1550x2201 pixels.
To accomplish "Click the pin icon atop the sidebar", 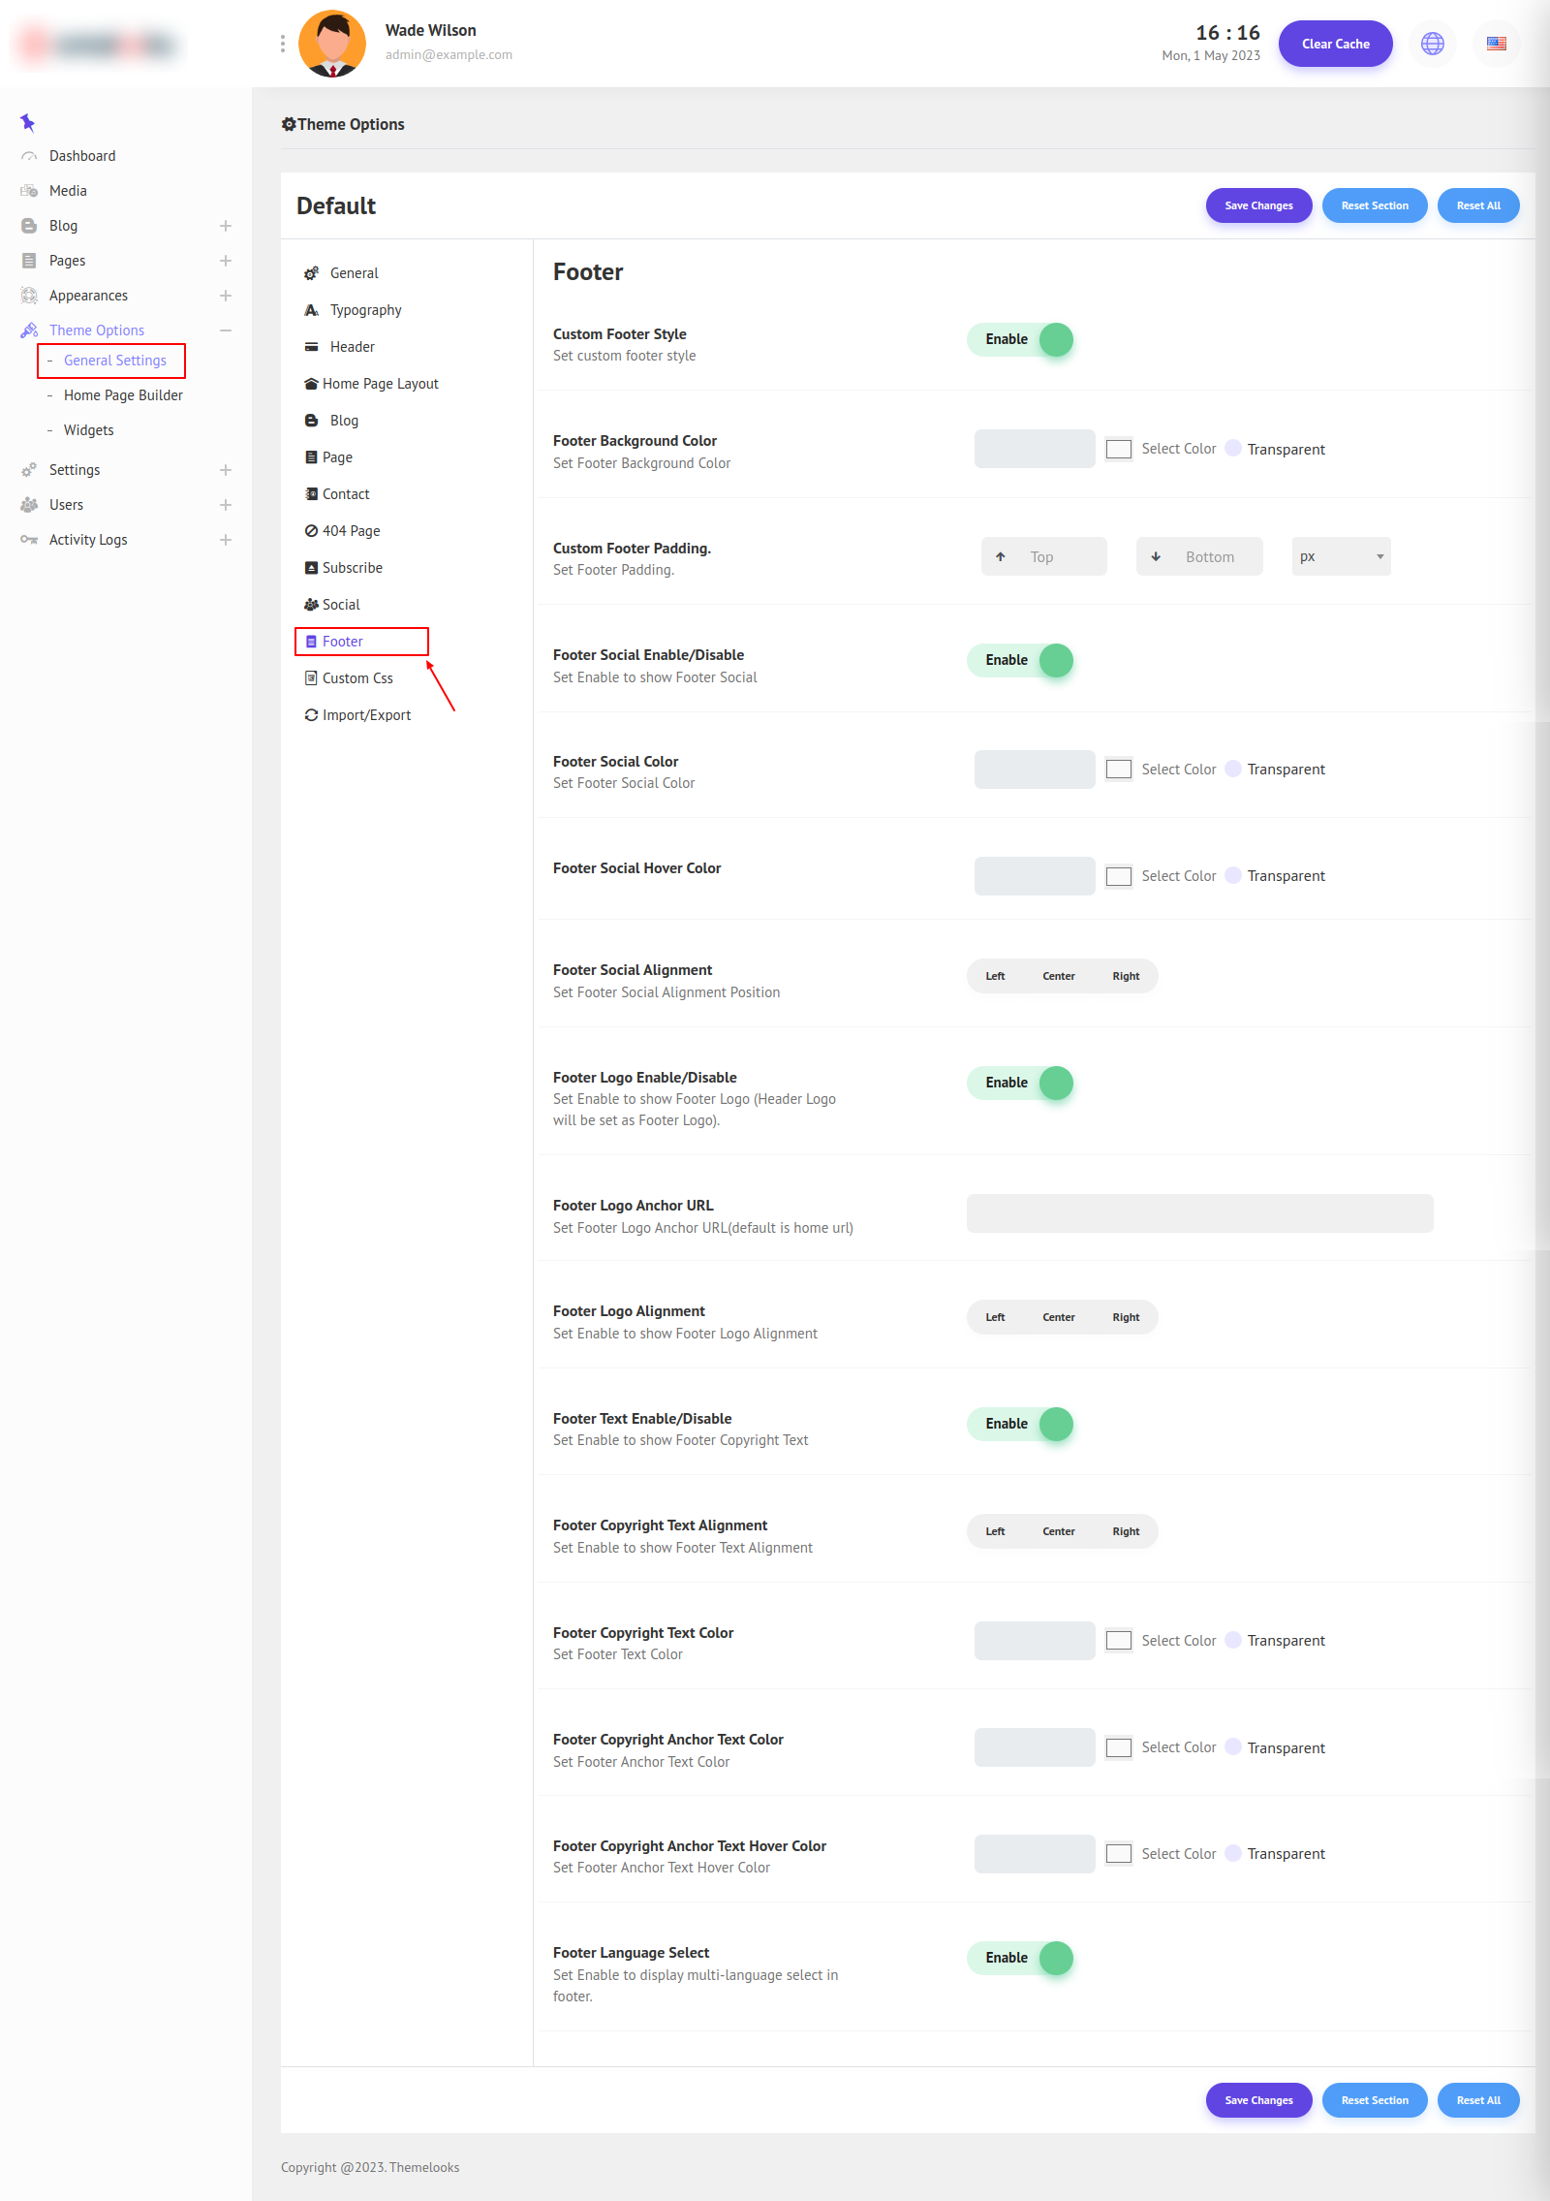I will 27,122.
